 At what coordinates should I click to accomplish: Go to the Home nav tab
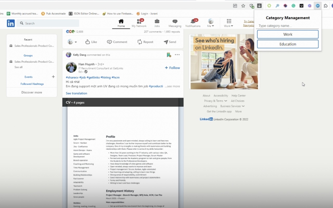[121, 23]
